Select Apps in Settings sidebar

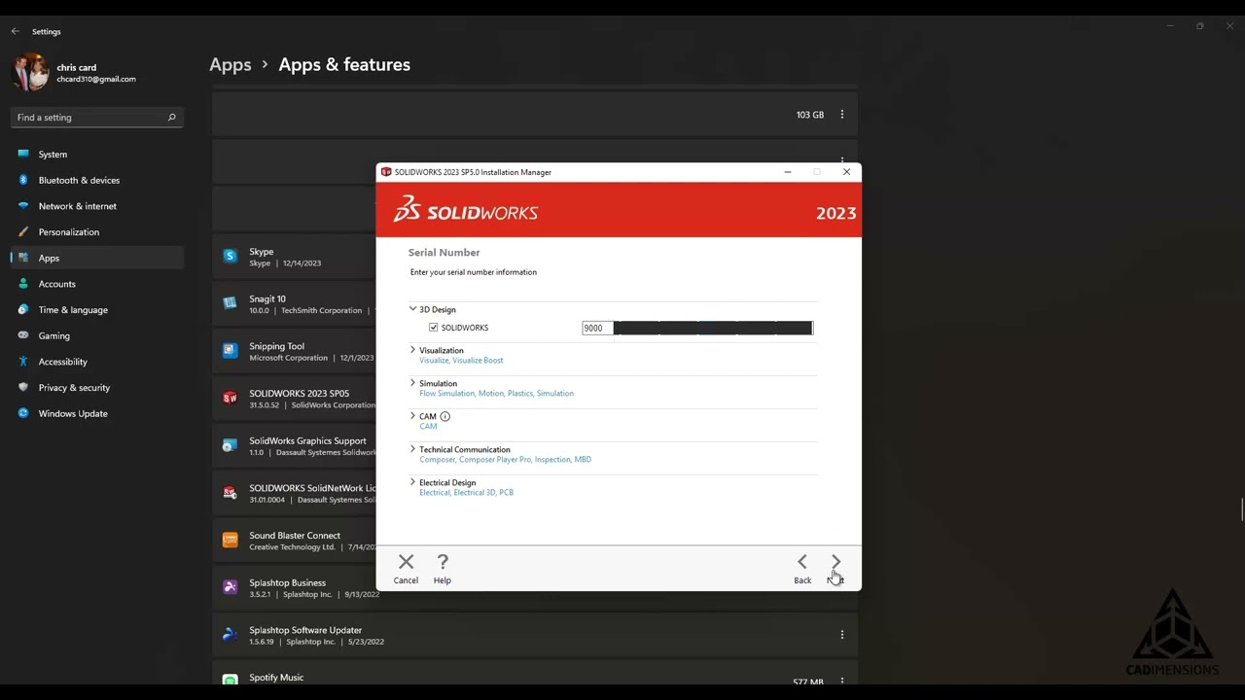[x=97, y=258]
